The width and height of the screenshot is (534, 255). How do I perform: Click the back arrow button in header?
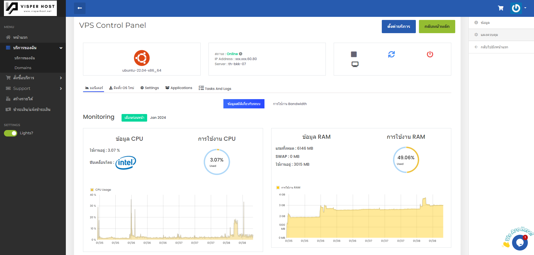click(80, 8)
